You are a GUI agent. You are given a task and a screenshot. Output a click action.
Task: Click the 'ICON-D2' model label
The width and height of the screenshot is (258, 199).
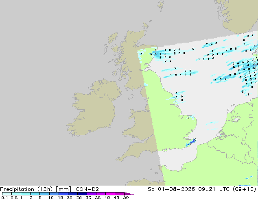pos(87,189)
